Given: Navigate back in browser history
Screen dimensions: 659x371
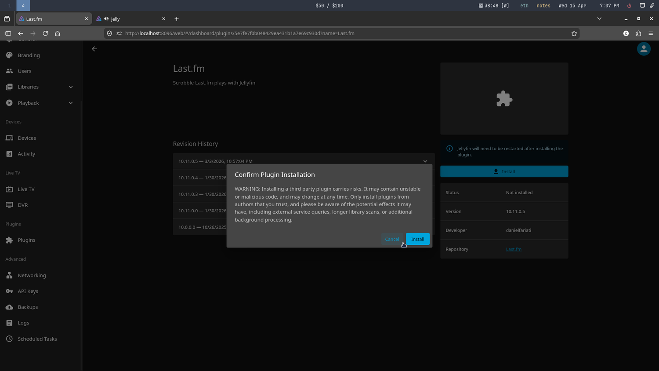Looking at the screenshot, I should [21, 33].
